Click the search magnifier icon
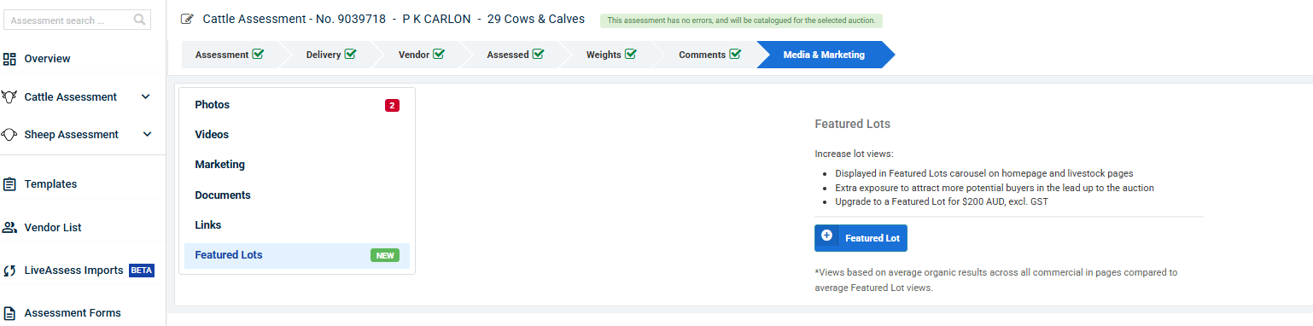This screenshot has height=326, width=1313. coord(140,20)
